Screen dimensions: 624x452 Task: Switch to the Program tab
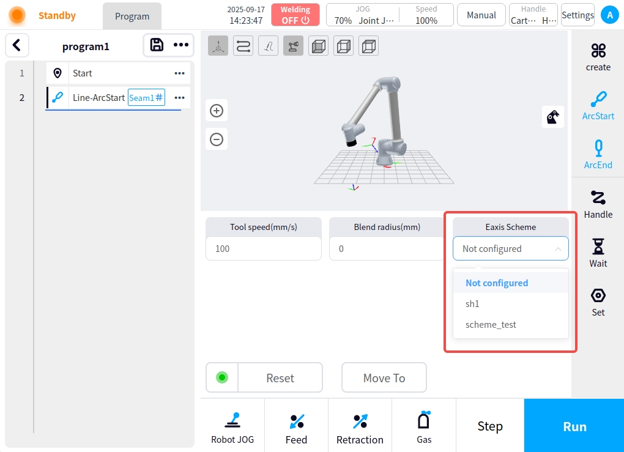(132, 17)
